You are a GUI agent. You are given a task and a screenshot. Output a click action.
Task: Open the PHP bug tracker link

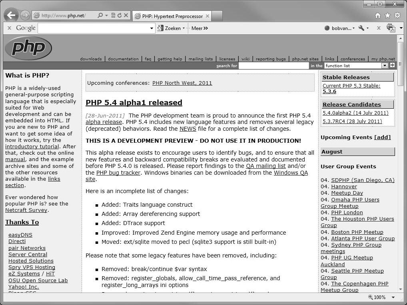(x=118, y=173)
